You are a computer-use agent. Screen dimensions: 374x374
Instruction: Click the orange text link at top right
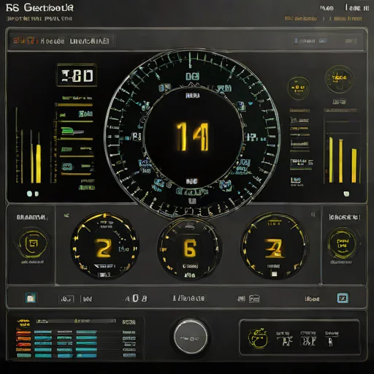coord(301,18)
